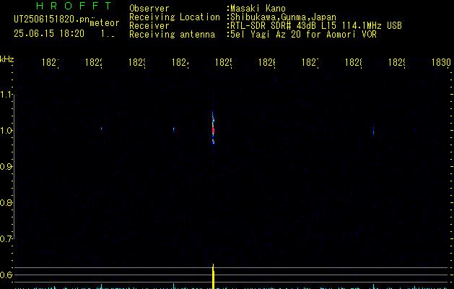Select the observer name Masaki Kano

258,9
